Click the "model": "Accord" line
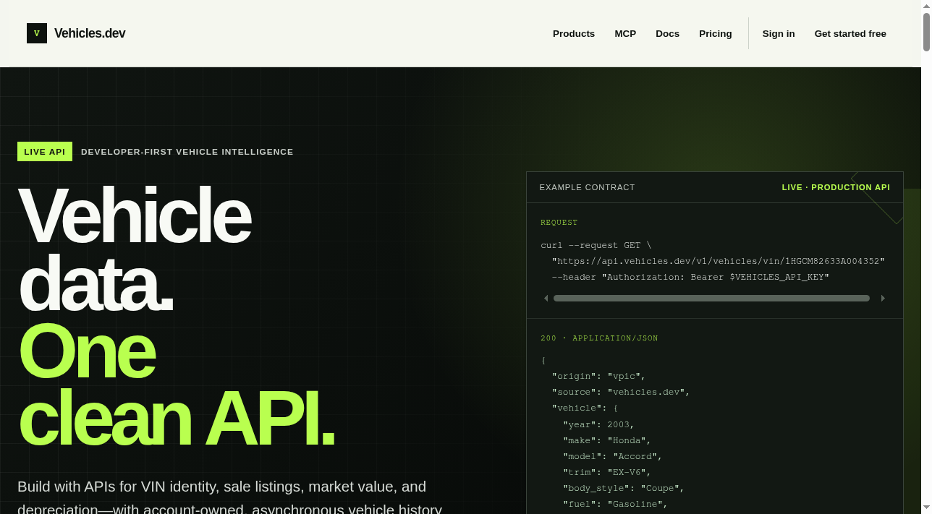Viewport: 932px width, 514px height. [x=613, y=456]
